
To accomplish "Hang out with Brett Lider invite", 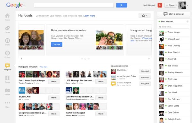I will point(145,71).
